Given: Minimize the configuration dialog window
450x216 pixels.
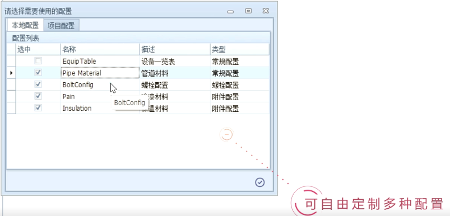Looking at the screenshot, I should 230,11.
